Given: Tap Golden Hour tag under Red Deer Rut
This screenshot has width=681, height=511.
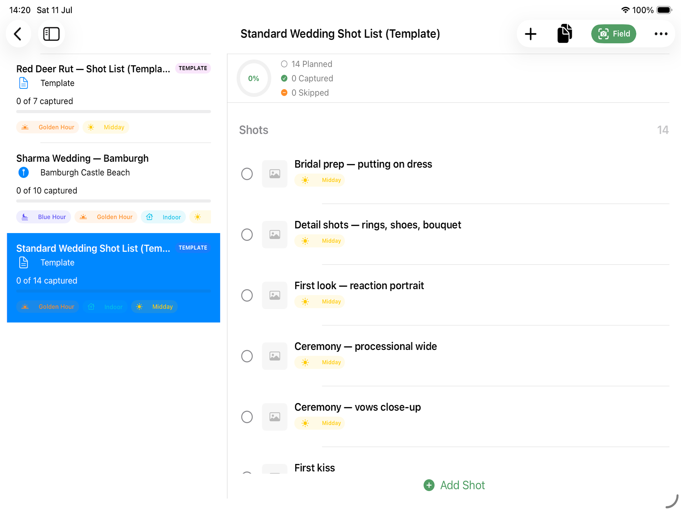Looking at the screenshot, I should pyautogui.click(x=47, y=127).
